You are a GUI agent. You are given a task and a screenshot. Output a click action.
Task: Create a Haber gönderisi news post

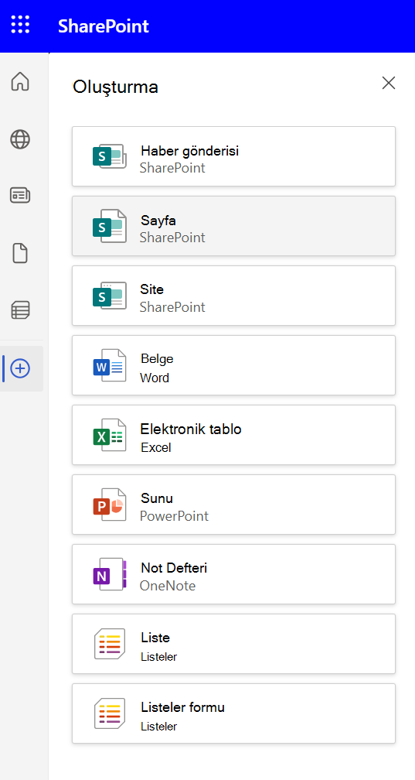tap(233, 156)
